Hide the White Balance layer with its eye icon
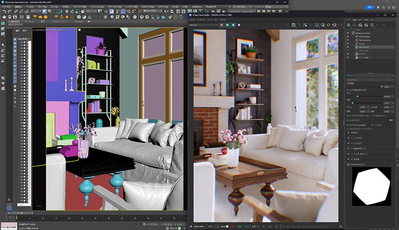The height and width of the screenshot is (230, 399). tap(348, 37)
